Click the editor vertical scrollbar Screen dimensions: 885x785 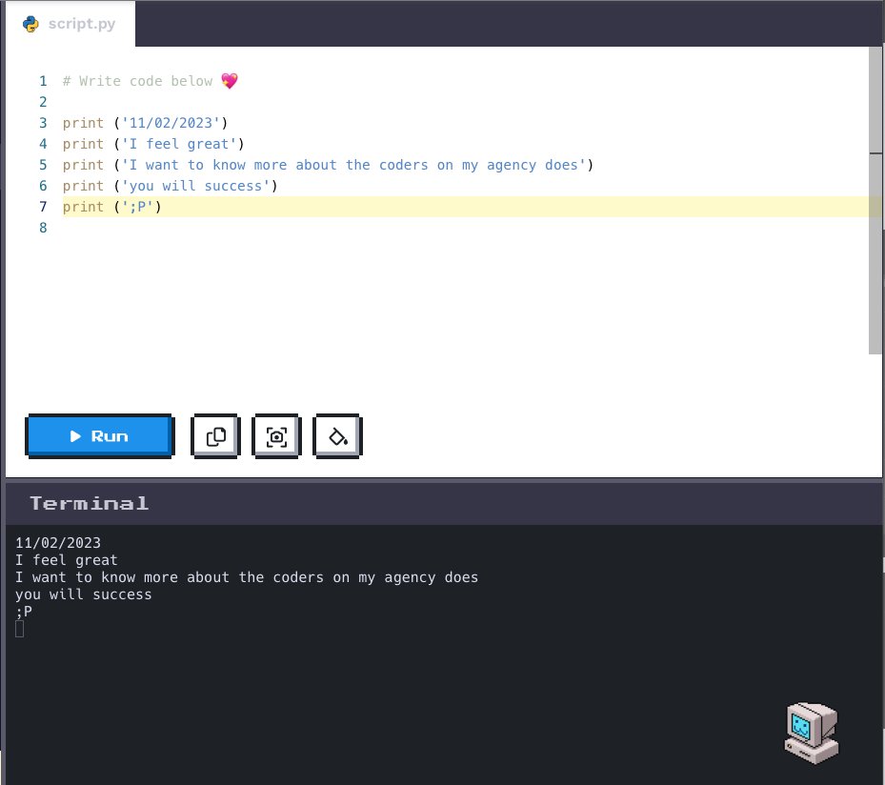point(875,200)
